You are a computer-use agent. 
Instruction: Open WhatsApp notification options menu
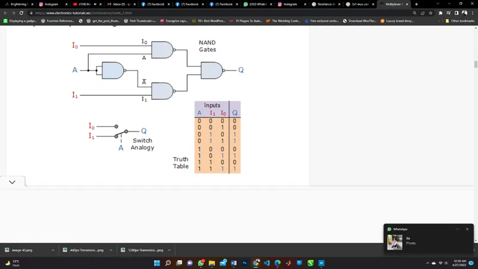pyautogui.click(x=457, y=229)
